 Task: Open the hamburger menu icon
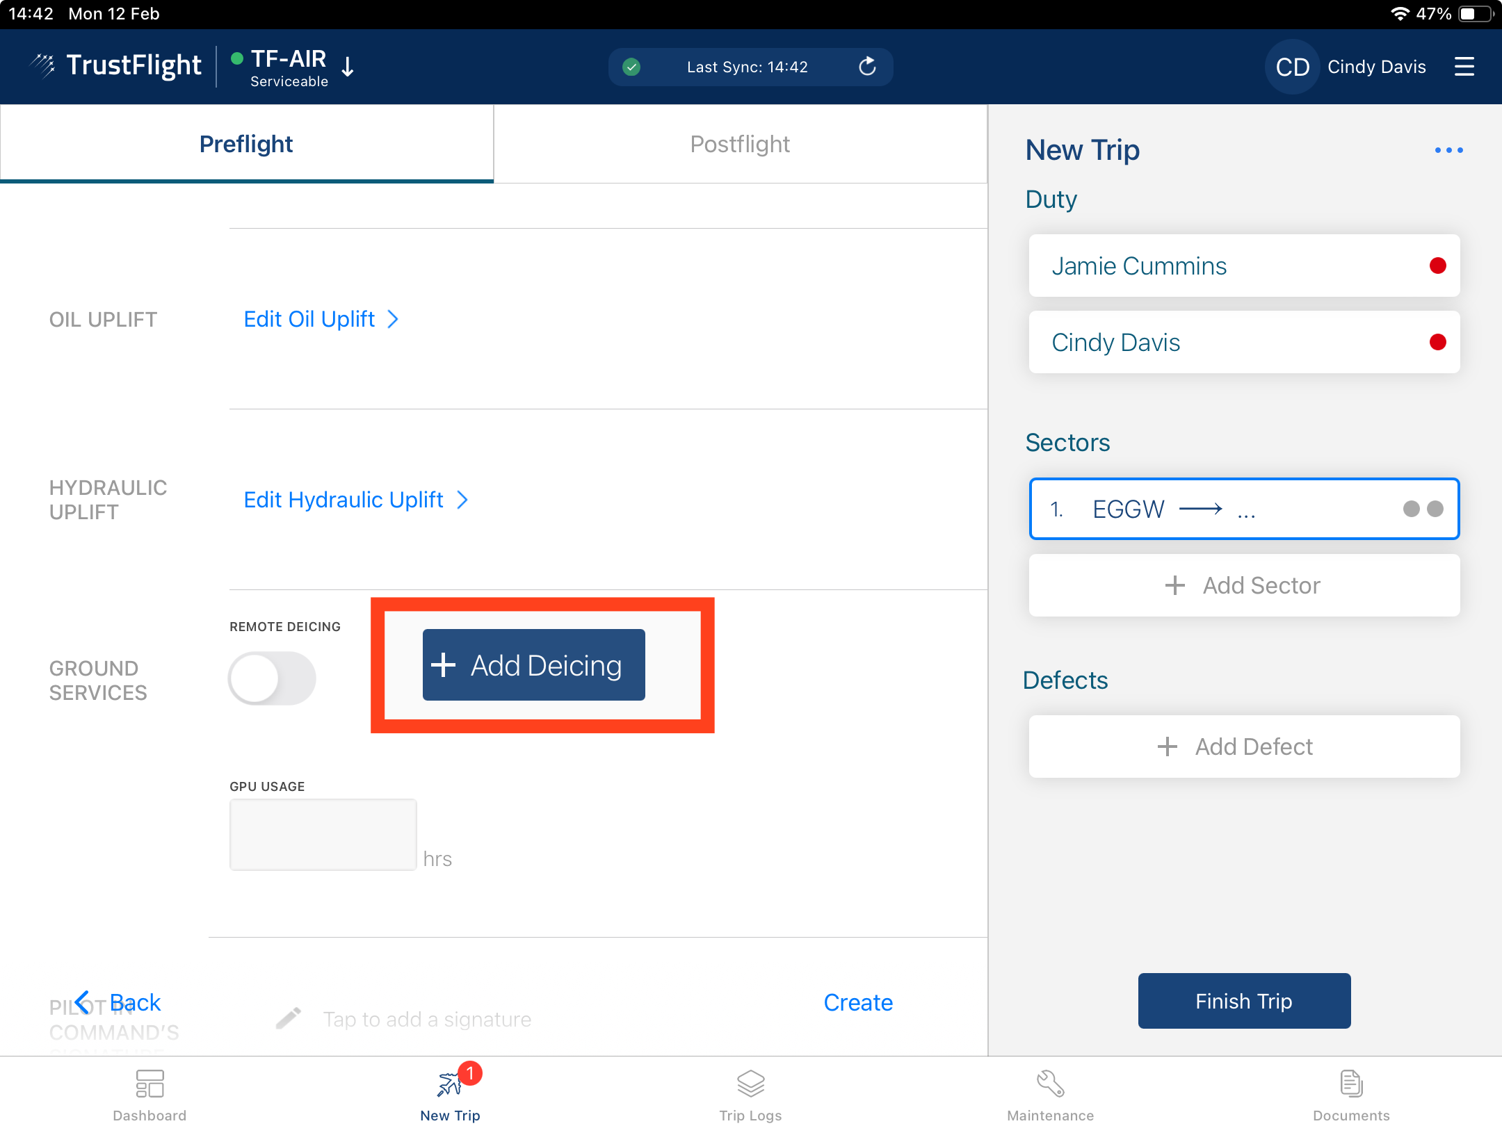(1464, 67)
